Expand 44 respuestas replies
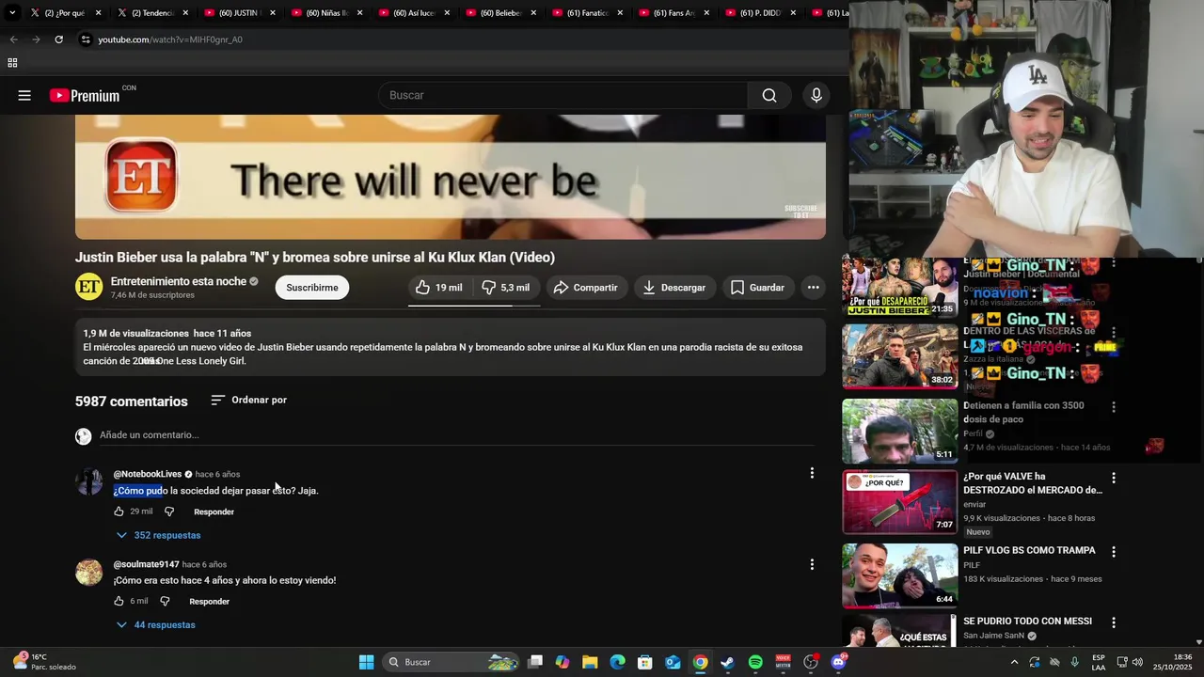Viewport: 1204px width, 677px height. [x=155, y=624]
